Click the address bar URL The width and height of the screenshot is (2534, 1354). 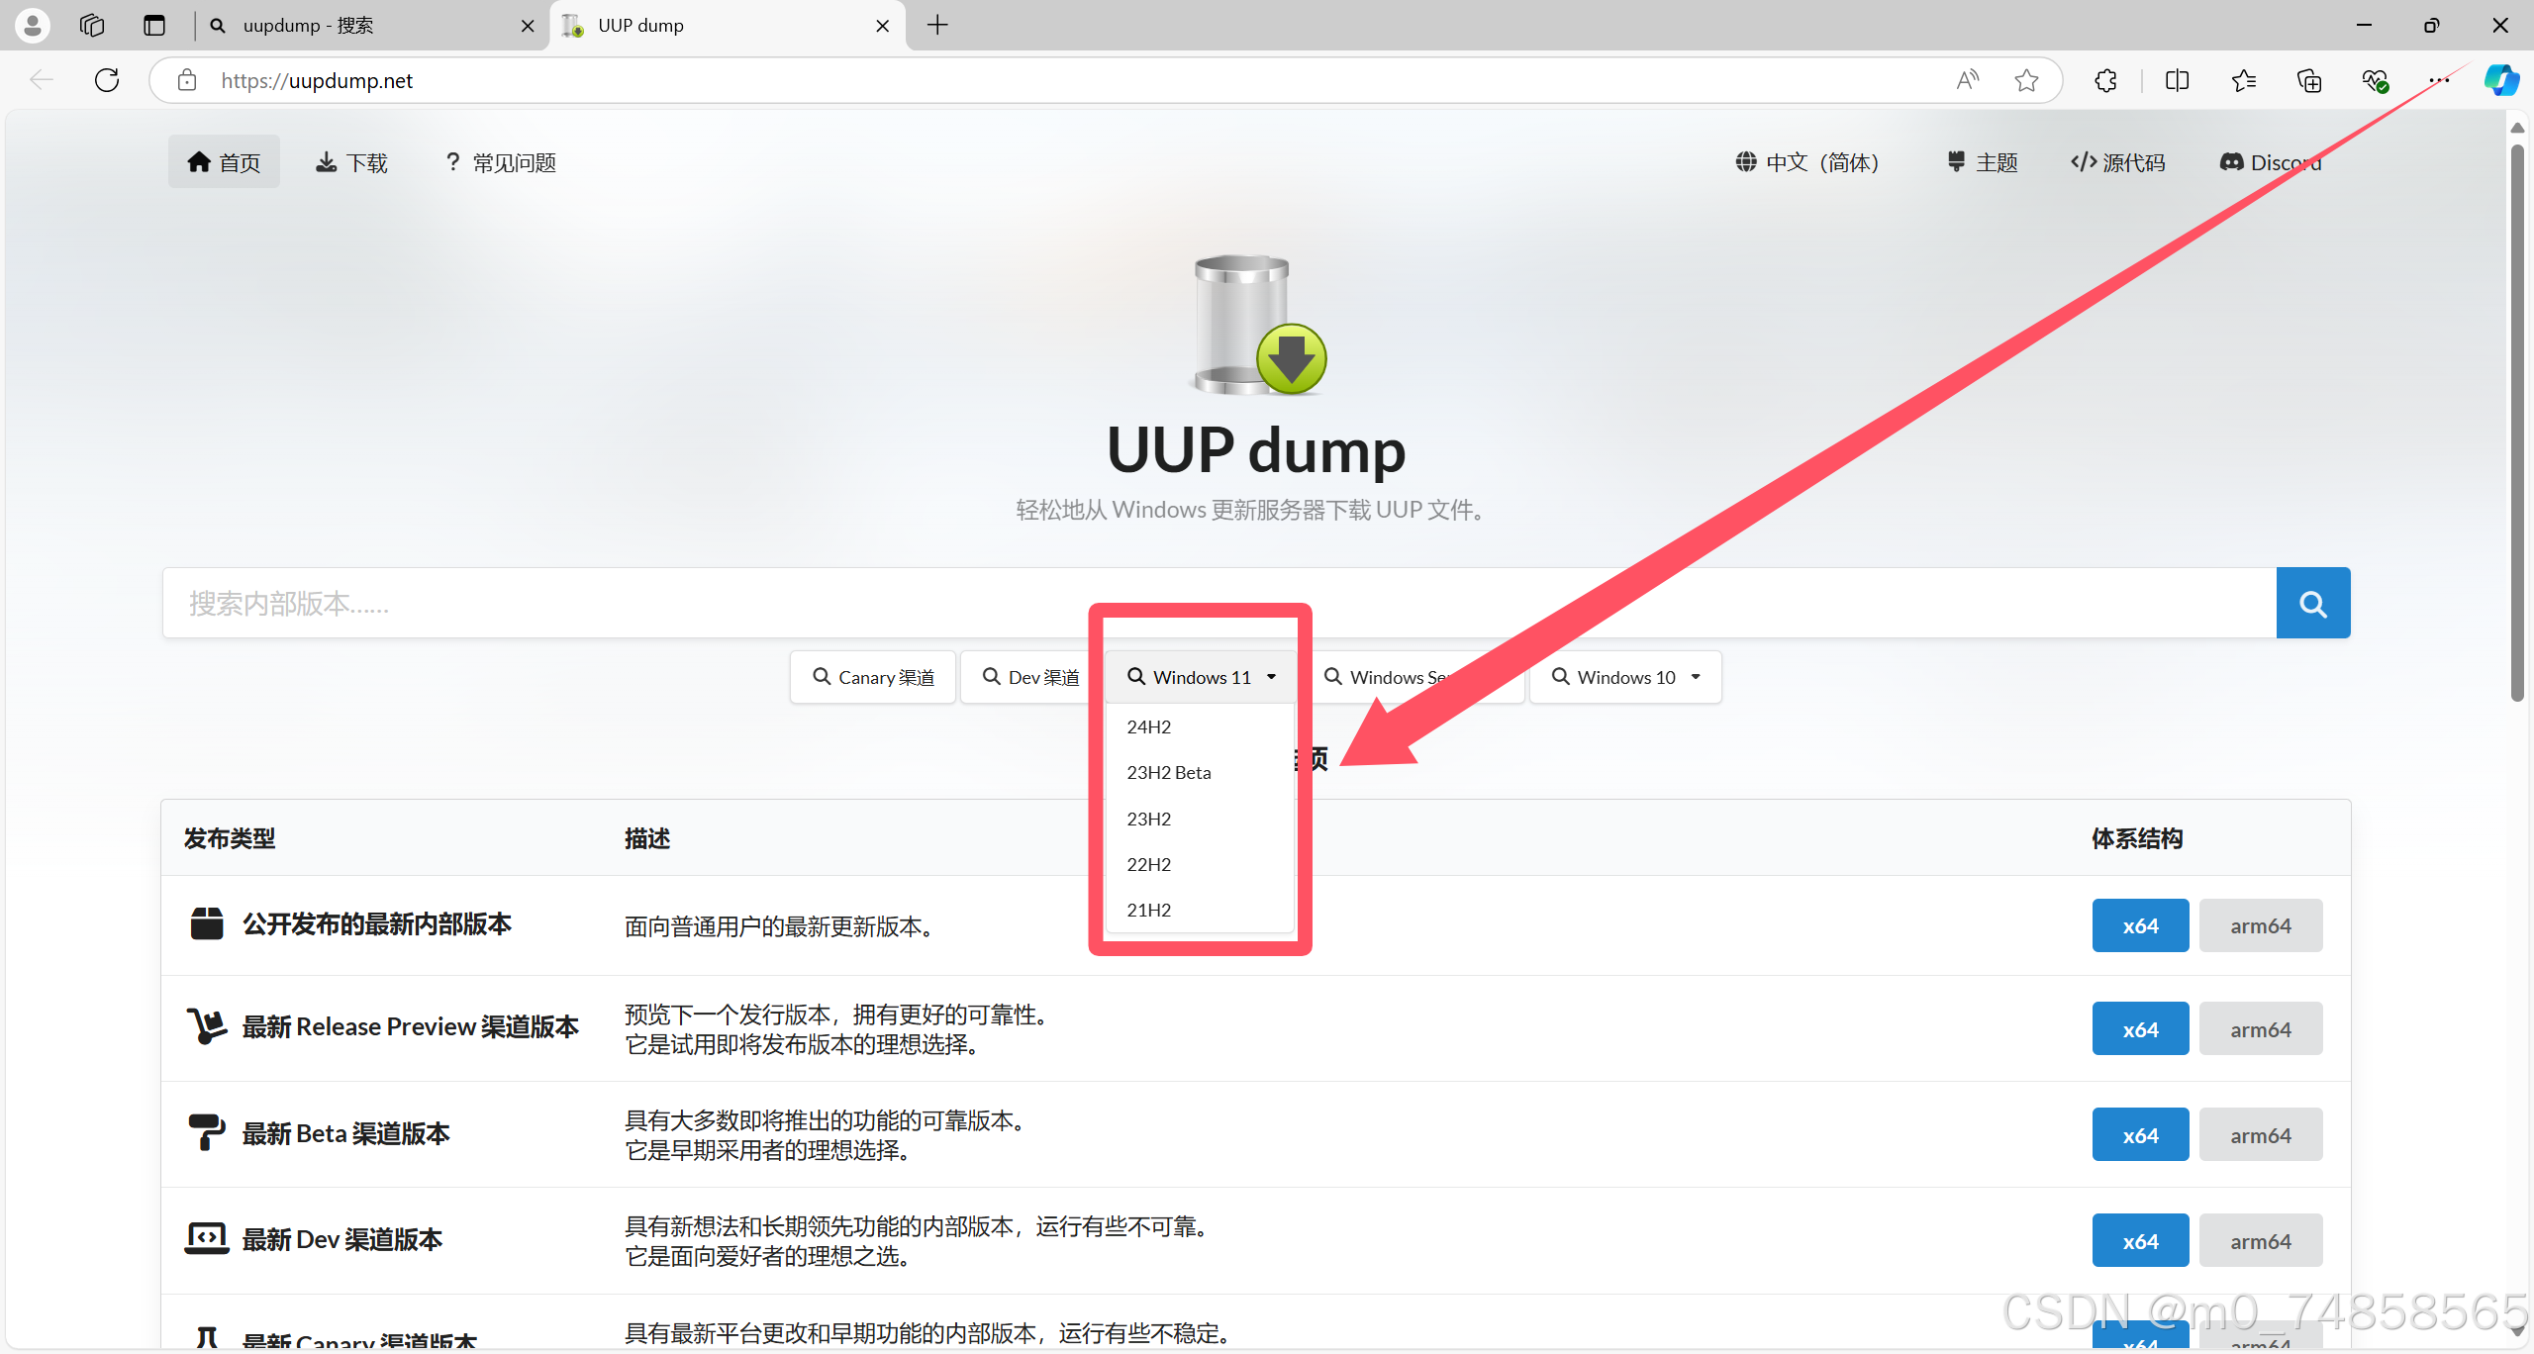[317, 80]
